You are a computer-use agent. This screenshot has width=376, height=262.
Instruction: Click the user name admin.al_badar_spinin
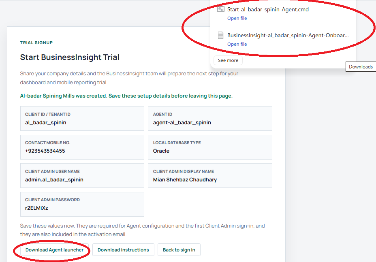point(54,179)
